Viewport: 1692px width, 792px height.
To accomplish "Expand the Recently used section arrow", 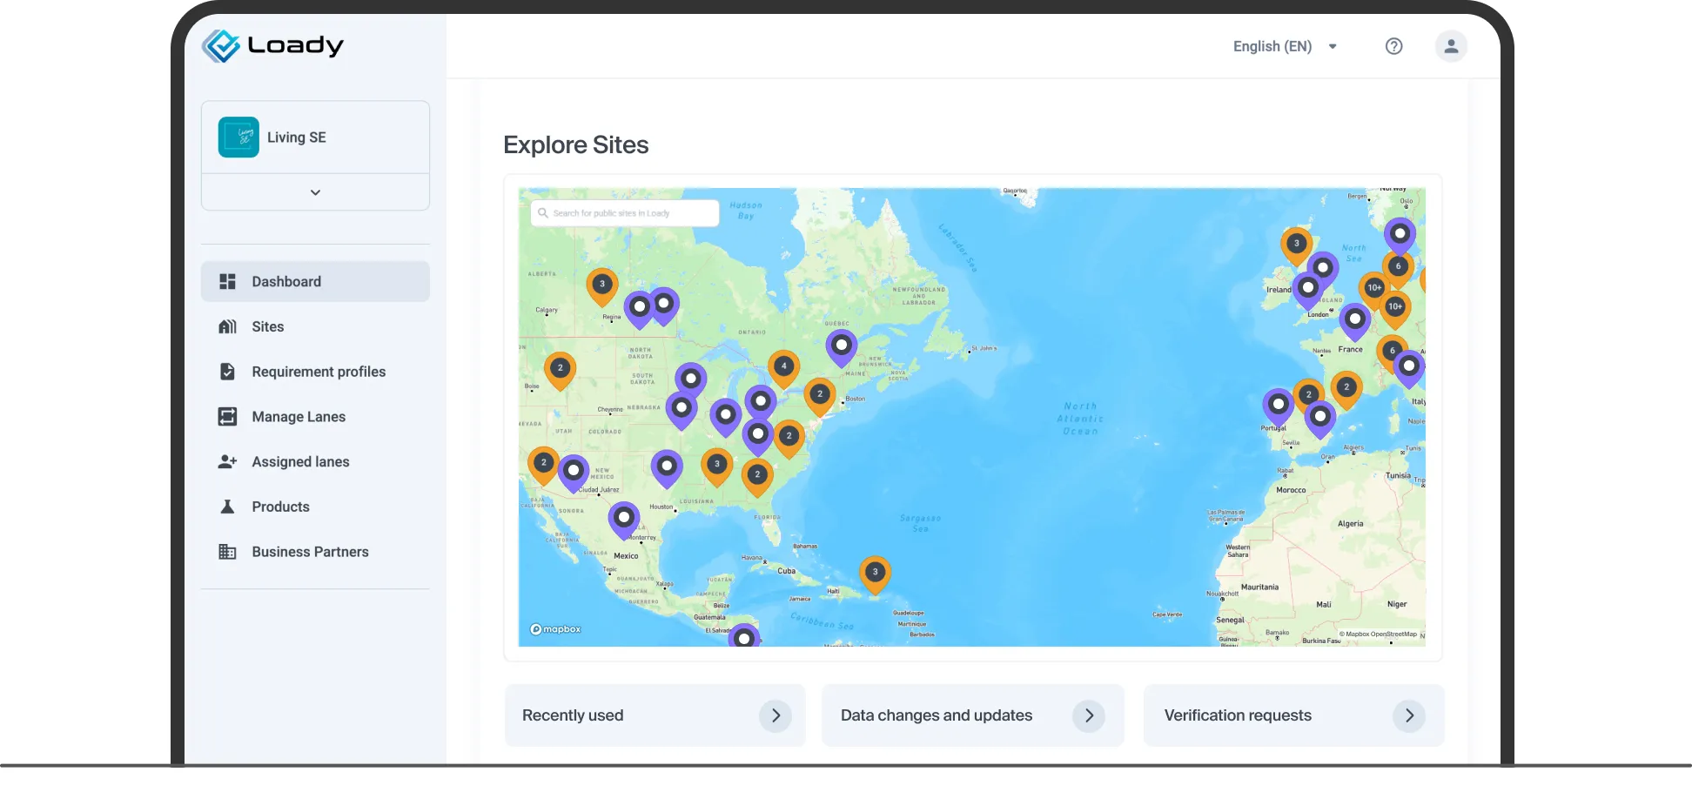I will coord(775,715).
